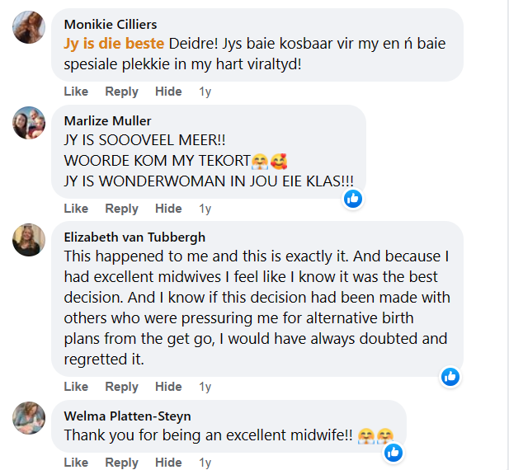
Task: Open Monikie Cilliers' profile picture
Action: tap(29, 28)
